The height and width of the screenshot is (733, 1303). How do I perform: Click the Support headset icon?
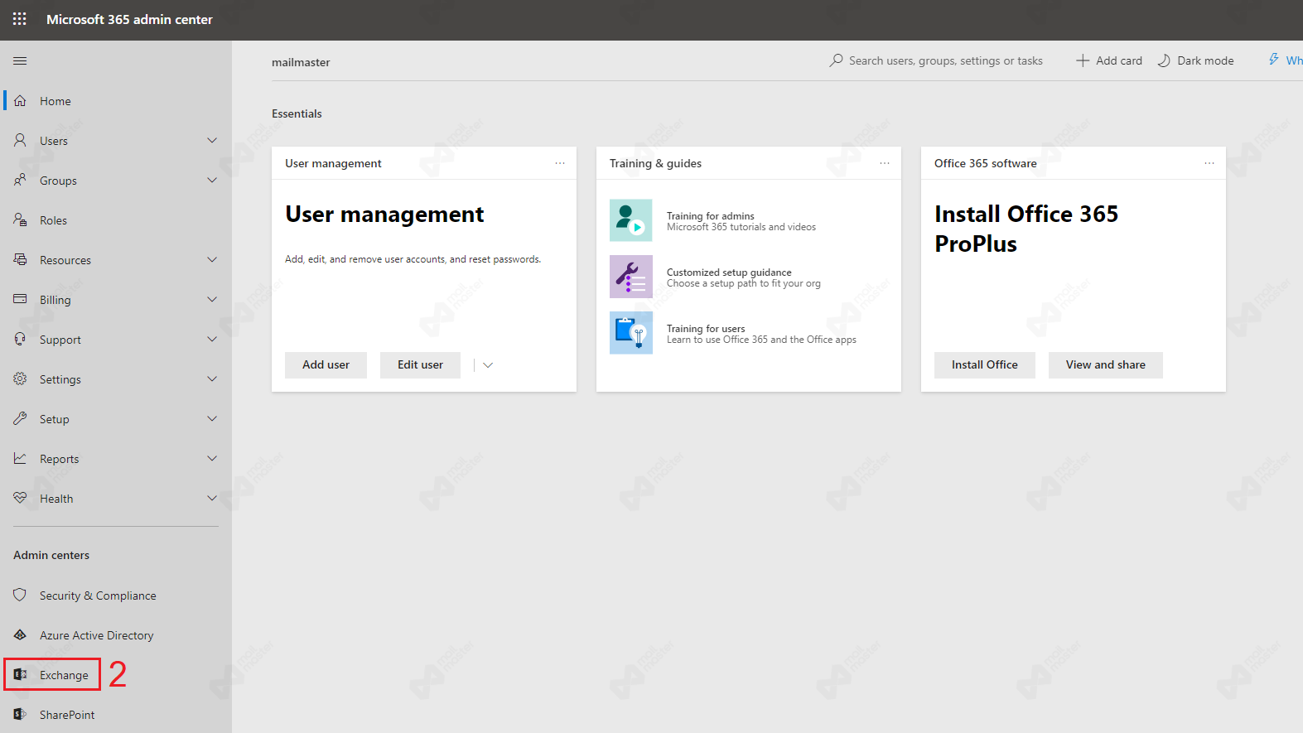tap(20, 339)
